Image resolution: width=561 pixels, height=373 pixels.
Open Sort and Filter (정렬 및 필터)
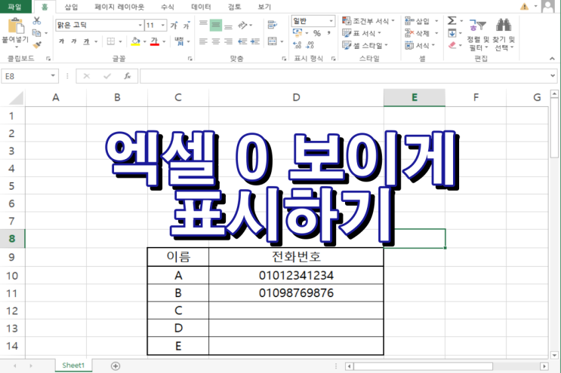click(478, 35)
